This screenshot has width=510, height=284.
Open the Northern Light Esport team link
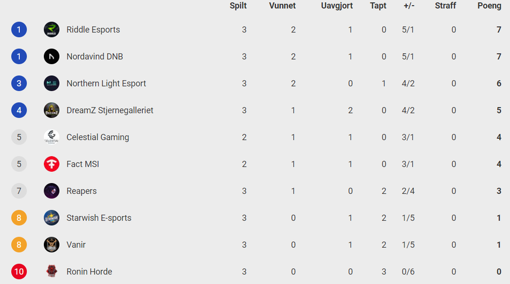click(106, 84)
